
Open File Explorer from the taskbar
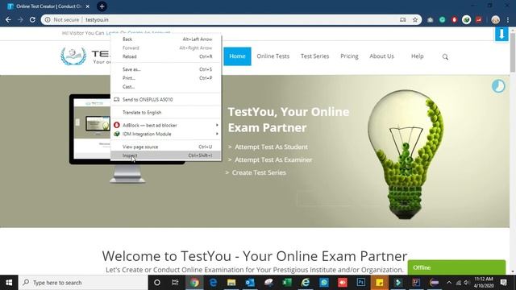231,283
